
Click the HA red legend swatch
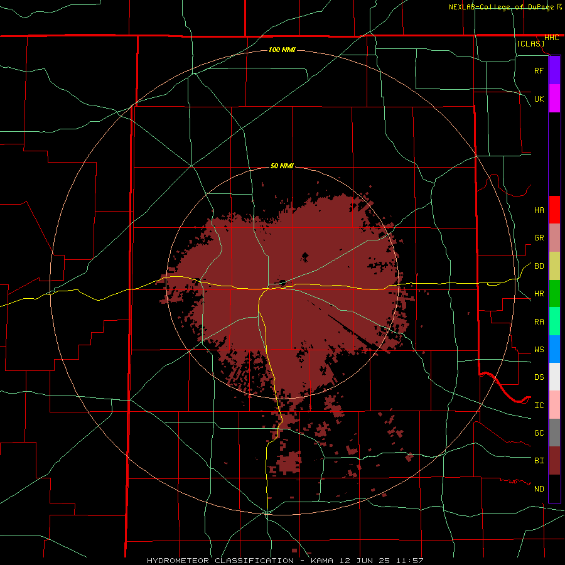(x=554, y=210)
